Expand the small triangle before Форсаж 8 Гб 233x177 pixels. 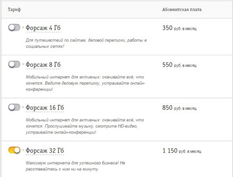24,64
